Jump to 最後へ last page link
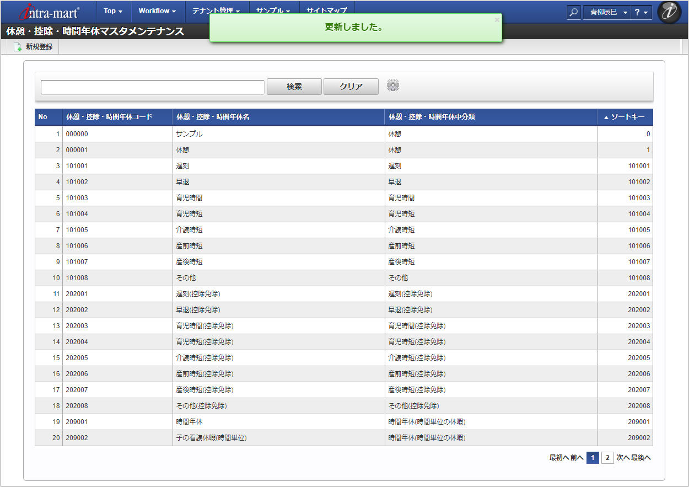689x487 pixels. pyautogui.click(x=641, y=458)
